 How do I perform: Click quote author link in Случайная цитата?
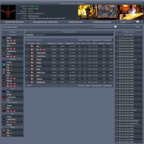(x=30, y=35)
